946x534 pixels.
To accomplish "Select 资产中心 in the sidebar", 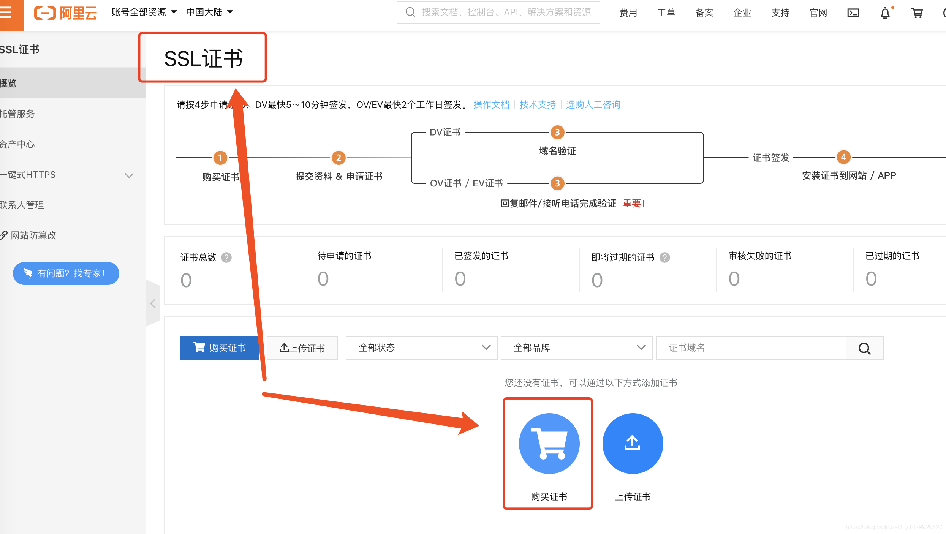I will tap(73, 144).
